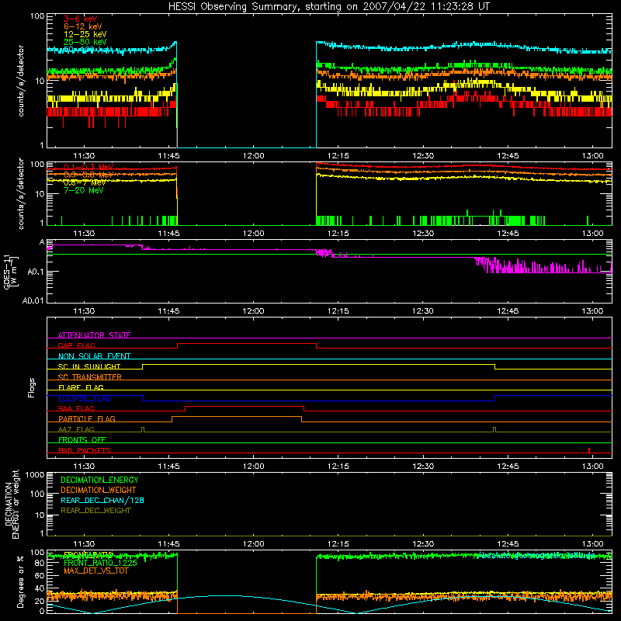Click the Flags panel axis label
Viewport: 621px width, 621px height.
[x=31, y=387]
